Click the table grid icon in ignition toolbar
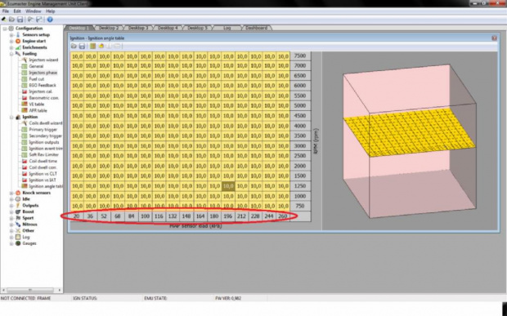507x316 pixels. coord(92,47)
